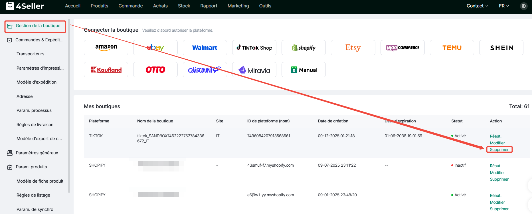
Task: Click the e6j9w1-yy.myshopify.com ID cell
Action: (x=270, y=195)
